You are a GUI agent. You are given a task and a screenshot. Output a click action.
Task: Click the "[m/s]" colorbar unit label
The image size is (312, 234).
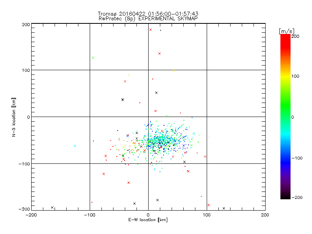click(287, 31)
